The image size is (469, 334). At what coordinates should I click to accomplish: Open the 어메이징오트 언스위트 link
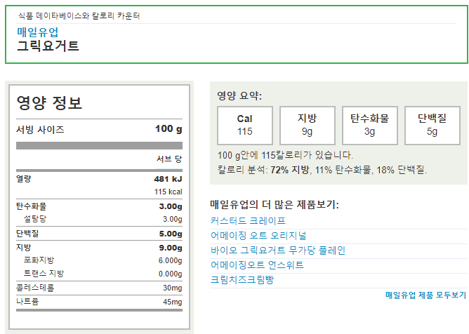(x=257, y=265)
